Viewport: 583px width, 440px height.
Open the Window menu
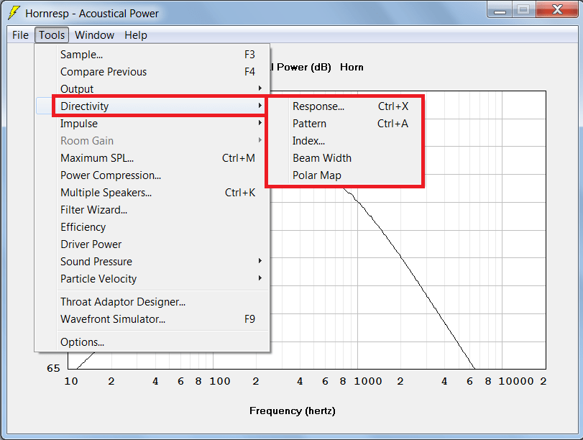coord(94,35)
